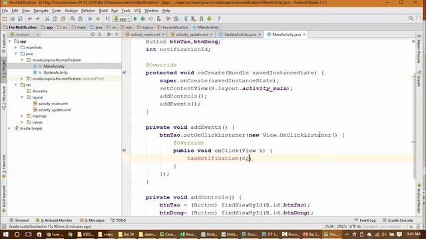426x239 pixels.
Task: Click the Copy icon in toolbar
Action: tap(55, 19)
